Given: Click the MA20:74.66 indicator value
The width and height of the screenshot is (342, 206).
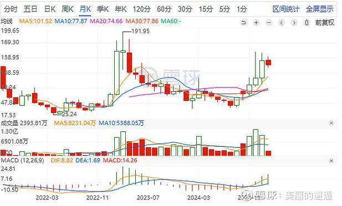Looking at the screenshot, I should tap(106, 22).
